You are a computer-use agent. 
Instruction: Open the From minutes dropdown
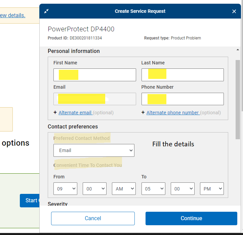click(x=94, y=189)
